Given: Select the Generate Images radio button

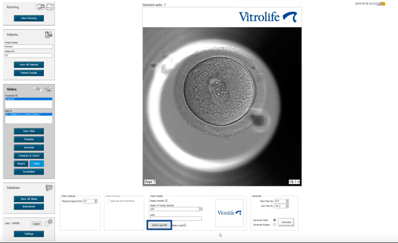Looking at the screenshot, I should 275,225.
